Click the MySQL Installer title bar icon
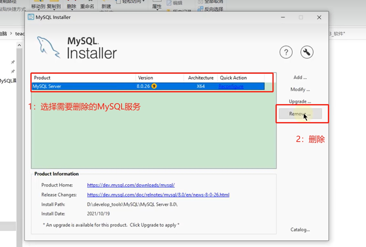The image size is (366, 247). [31, 17]
